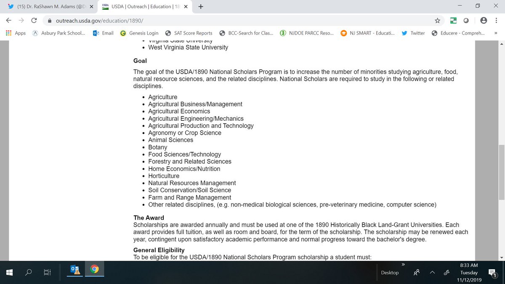This screenshot has width=505, height=284.
Task: Click 'Food Sciences/Technology' list item
Action: (x=184, y=154)
